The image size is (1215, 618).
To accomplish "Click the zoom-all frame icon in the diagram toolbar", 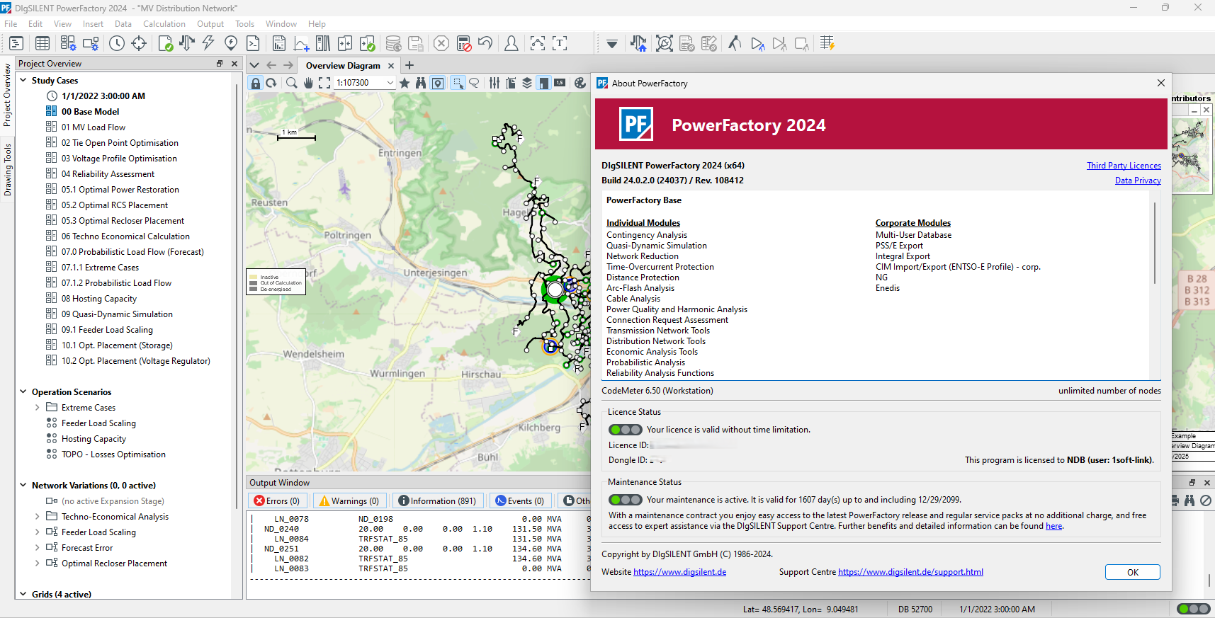I will click(324, 83).
